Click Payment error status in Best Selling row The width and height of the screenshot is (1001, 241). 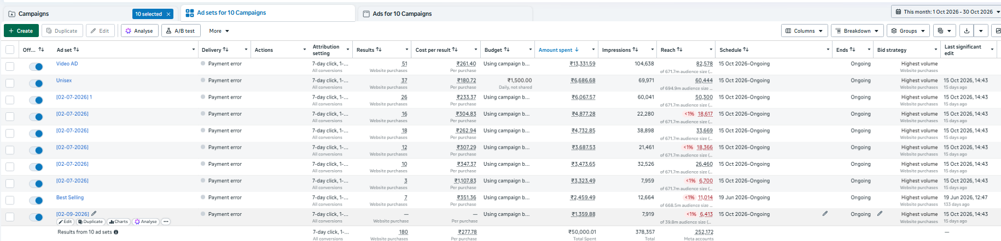(x=224, y=197)
